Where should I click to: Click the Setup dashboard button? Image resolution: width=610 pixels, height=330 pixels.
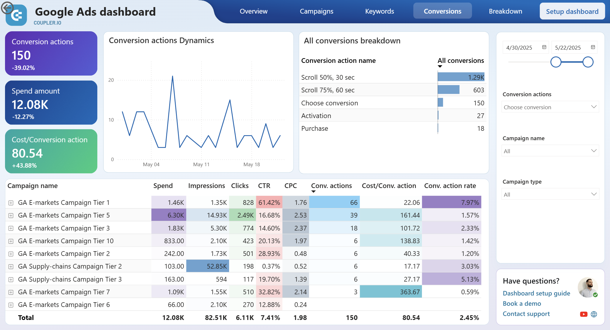[572, 11]
